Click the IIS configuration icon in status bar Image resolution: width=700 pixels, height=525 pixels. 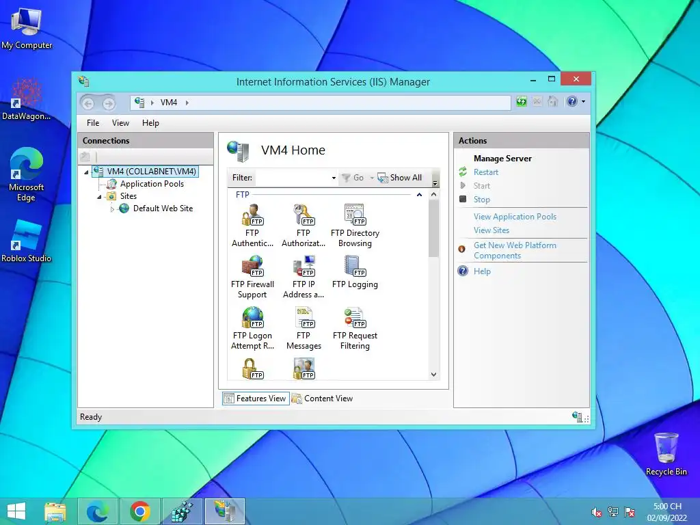pyautogui.click(x=577, y=417)
